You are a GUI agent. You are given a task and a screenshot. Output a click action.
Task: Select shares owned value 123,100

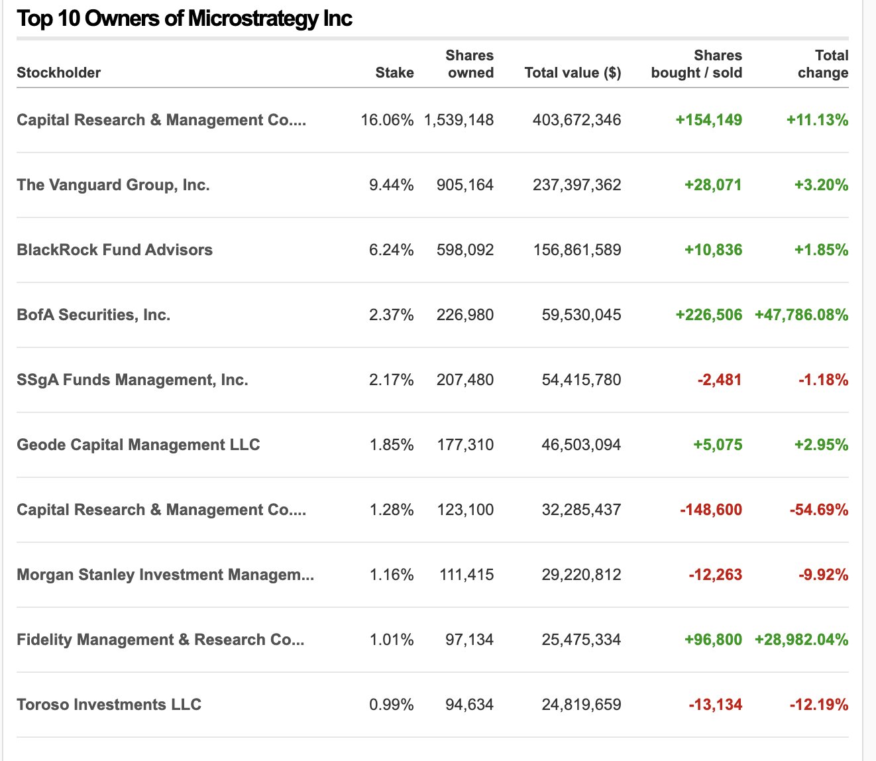(x=465, y=510)
